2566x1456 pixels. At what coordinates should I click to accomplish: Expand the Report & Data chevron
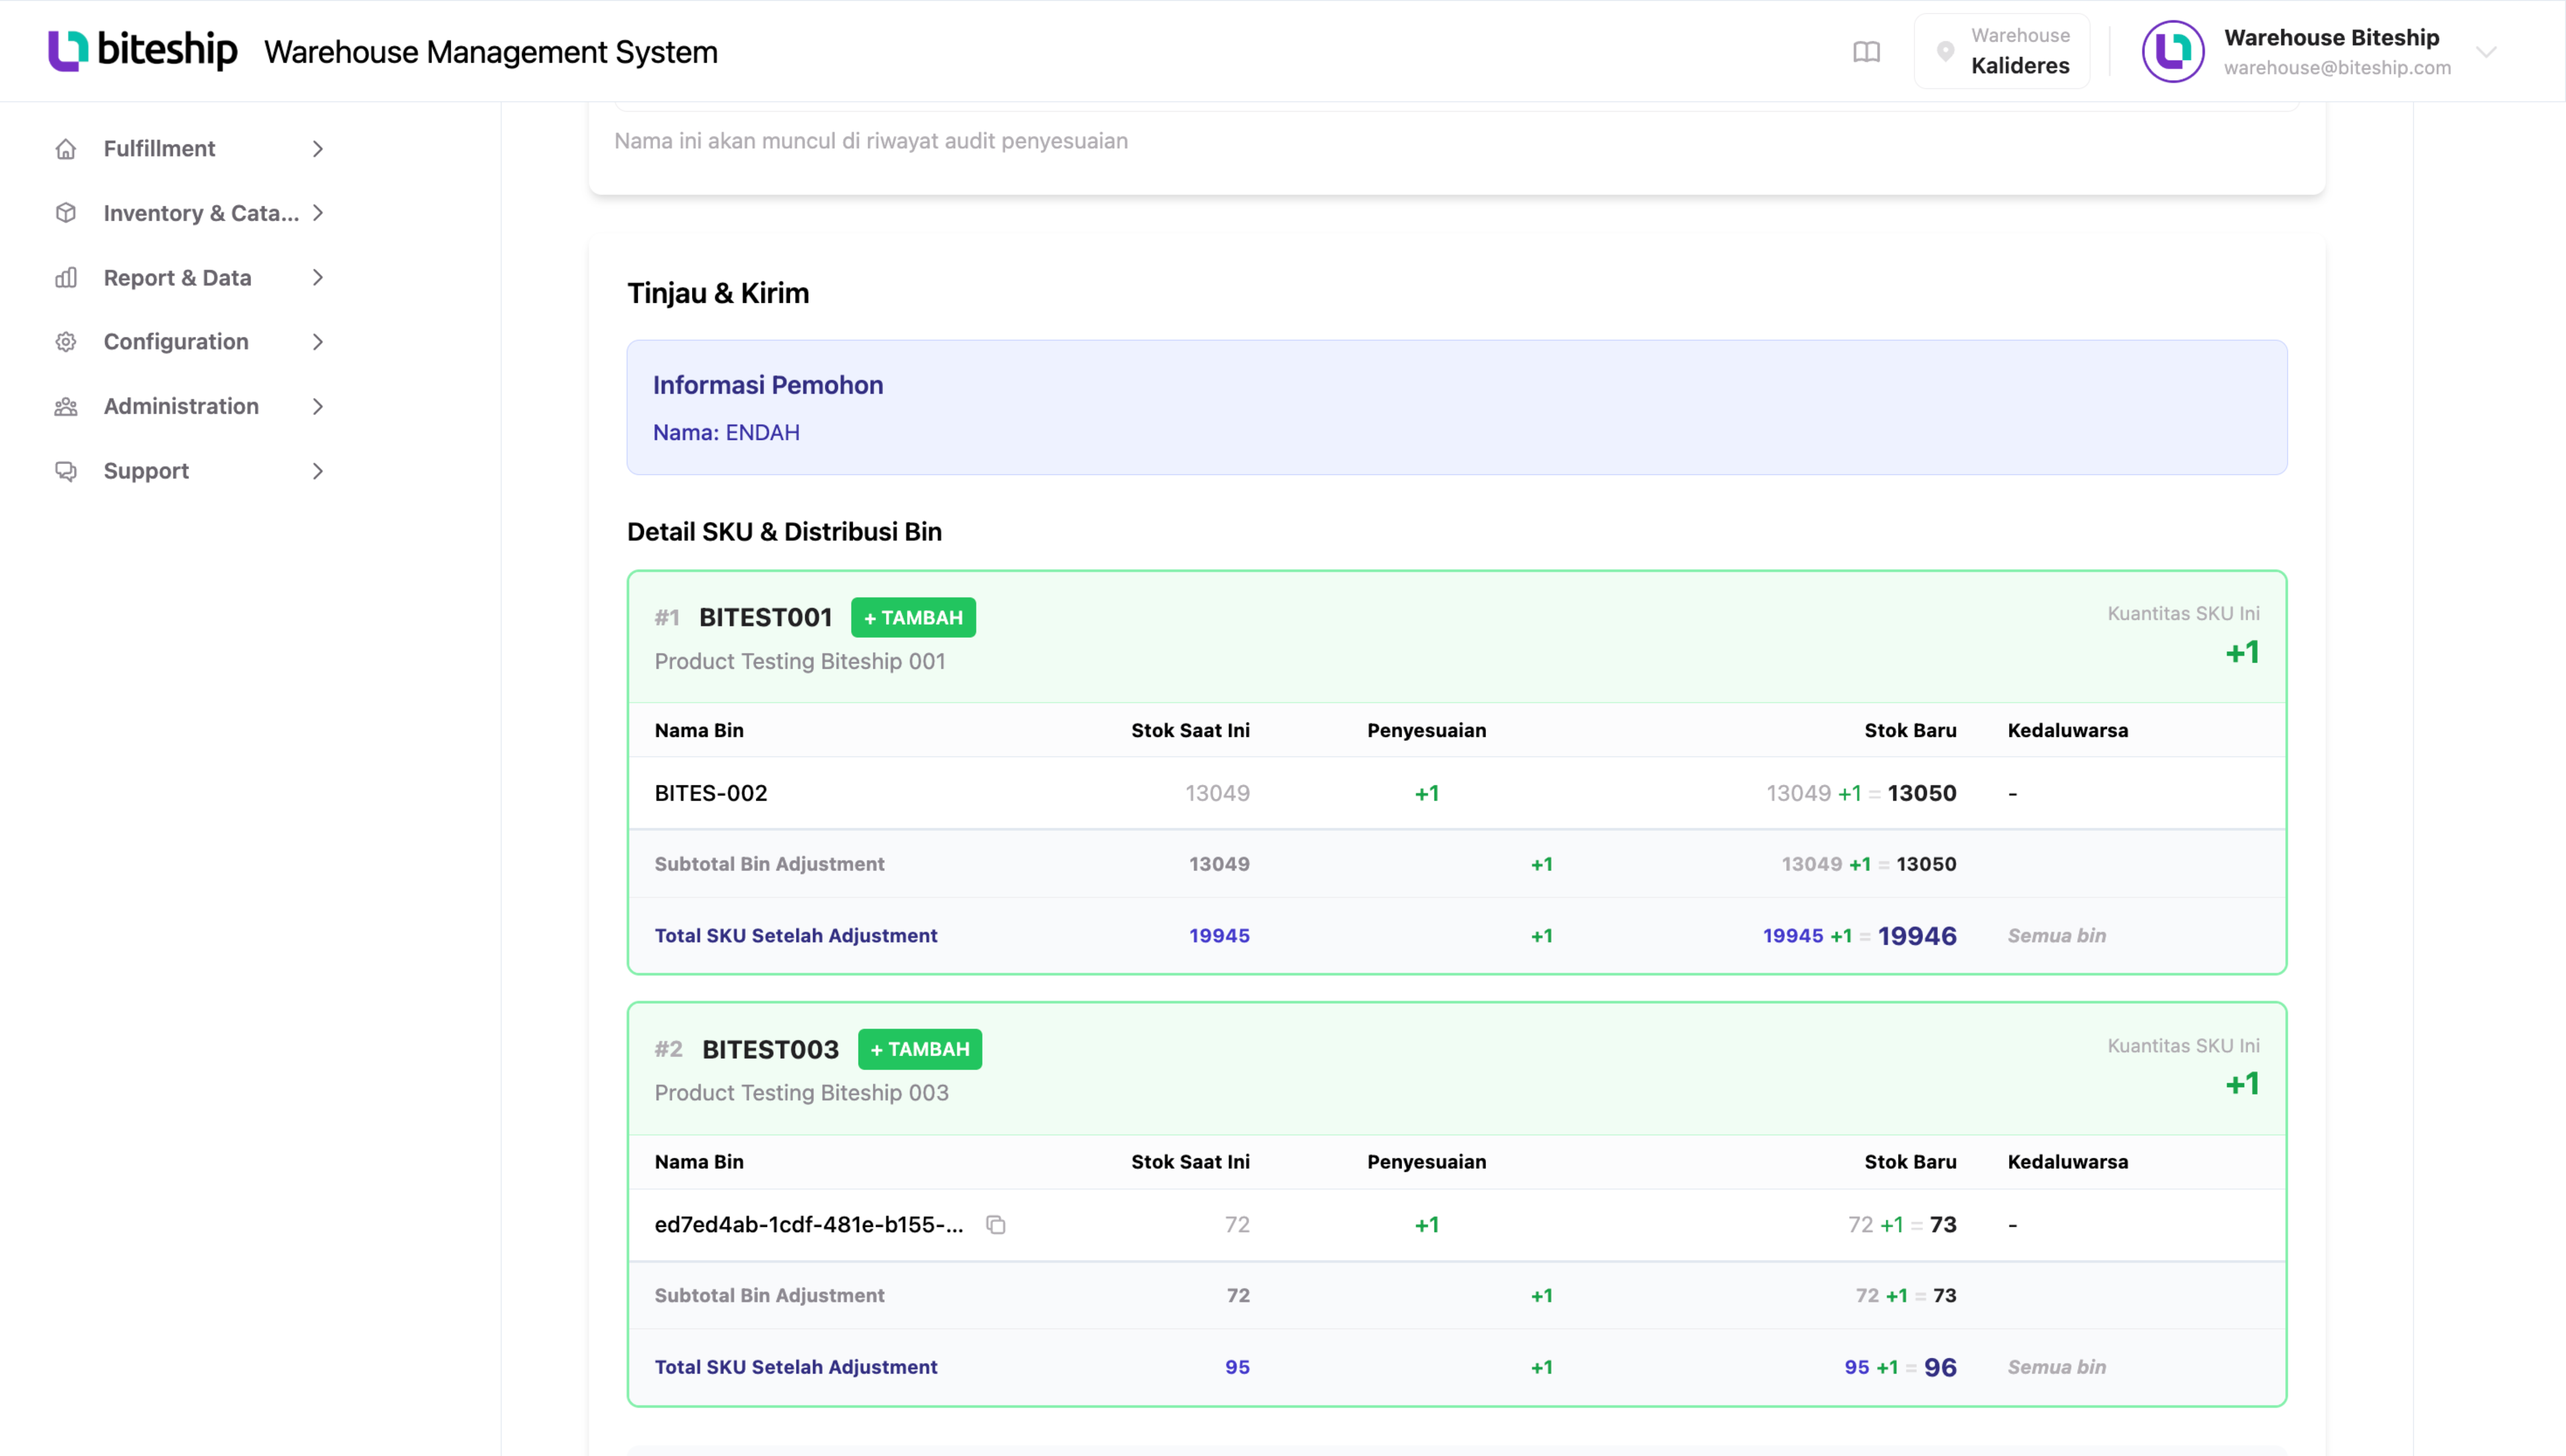(x=318, y=278)
